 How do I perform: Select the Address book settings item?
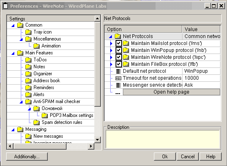(47, 81)
